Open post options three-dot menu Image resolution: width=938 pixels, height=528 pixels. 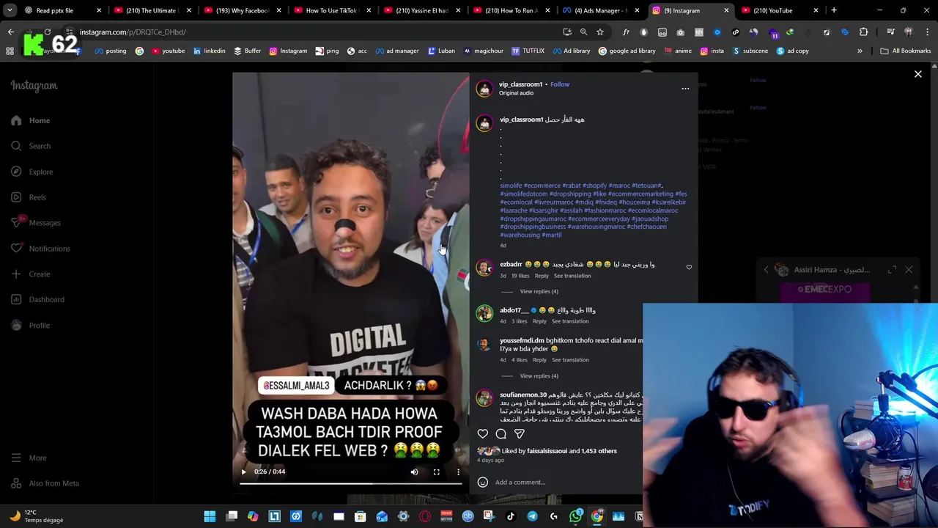(x=685, y=89)
